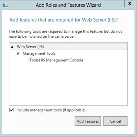The height and width of the screenshot is (137, 137).
Task: Confirm with the Add Features button
Action: [x=88, y=121]
